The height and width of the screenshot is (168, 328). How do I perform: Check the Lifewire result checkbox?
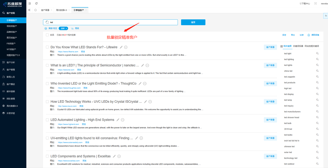tap(47, 47)
